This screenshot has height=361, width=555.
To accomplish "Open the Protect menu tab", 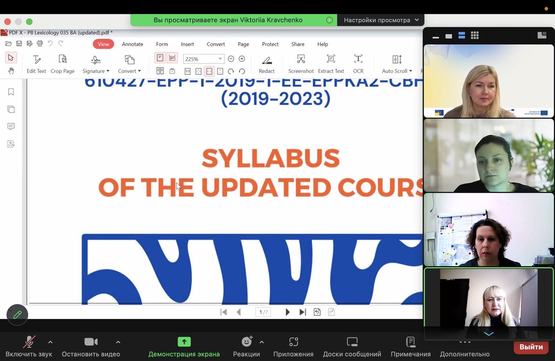I will pos(270,44).
